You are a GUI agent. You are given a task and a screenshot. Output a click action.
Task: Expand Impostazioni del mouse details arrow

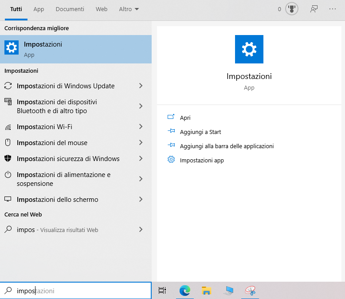(x=141, y=143)
